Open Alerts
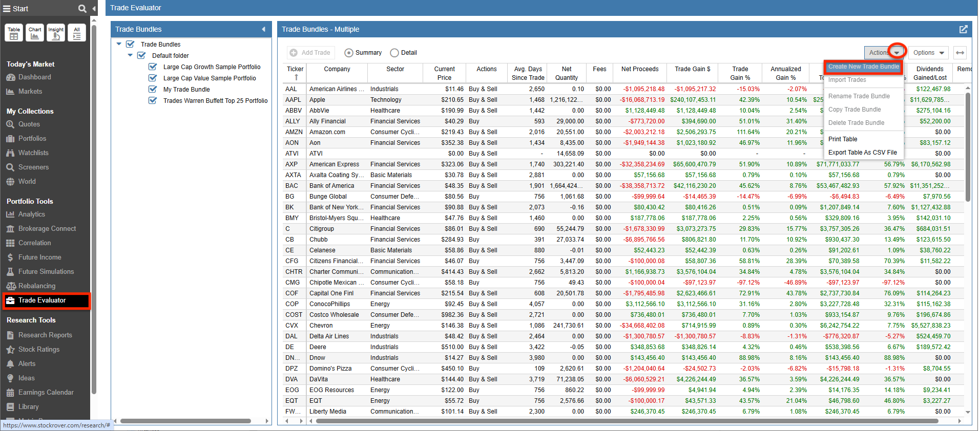The image size is (980, 431). pyautogui.click(x=27, y=364)
